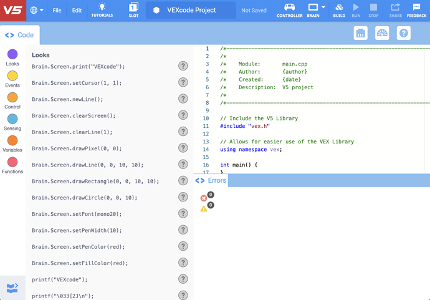This screenshot has height=300, width=430.
Task: Expand the Brain dropdown arrow
Action: (x=323, y=7)
